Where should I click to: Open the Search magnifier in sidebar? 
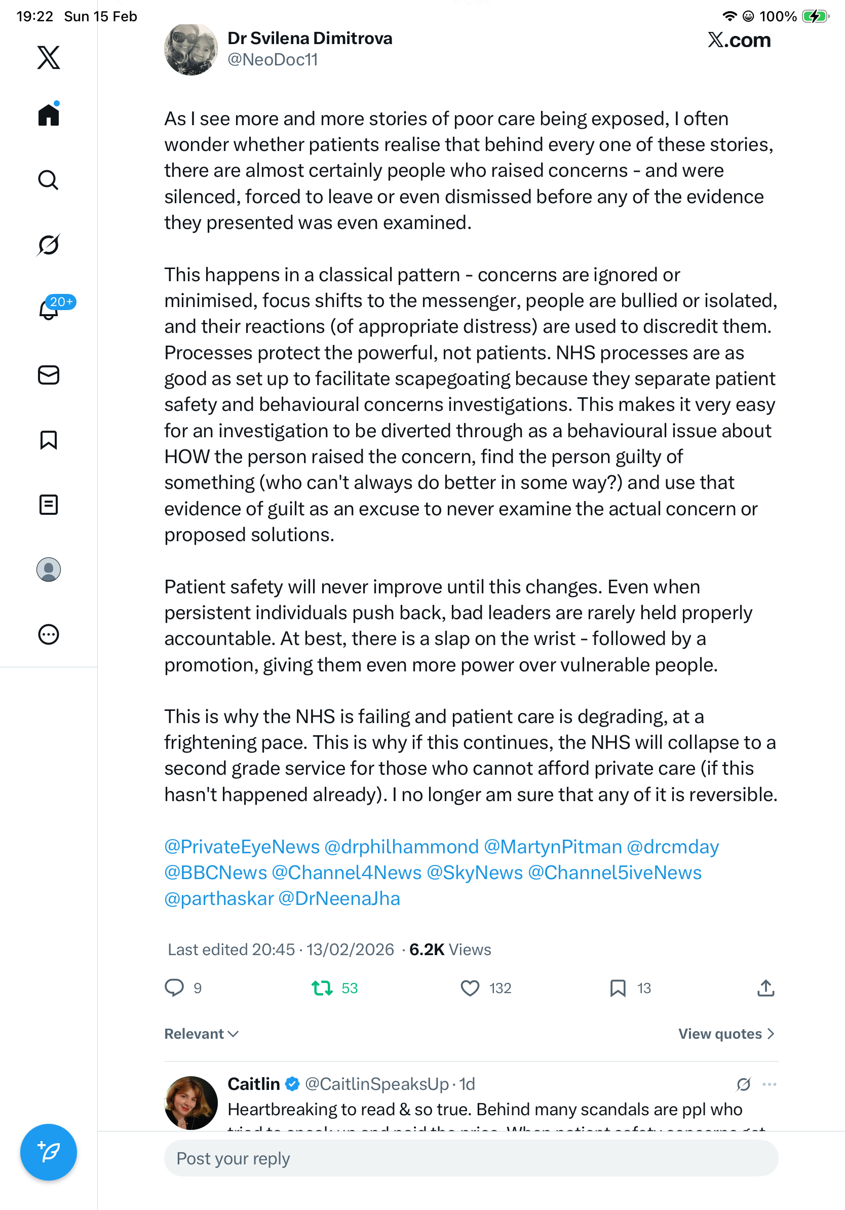pyautogui.click(x=49, y=180)
